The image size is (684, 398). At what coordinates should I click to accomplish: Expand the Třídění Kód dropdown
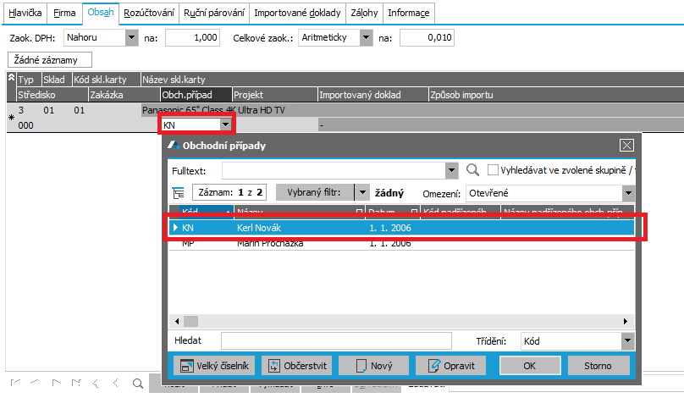[627, 340]
